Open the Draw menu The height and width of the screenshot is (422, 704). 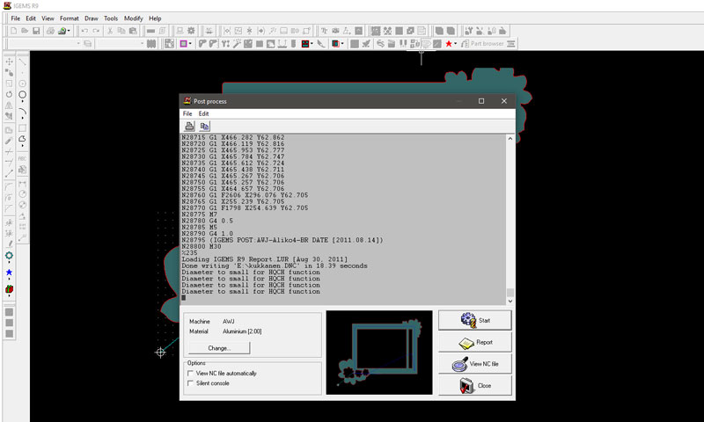pyautogui.click(x=92, y=18)
